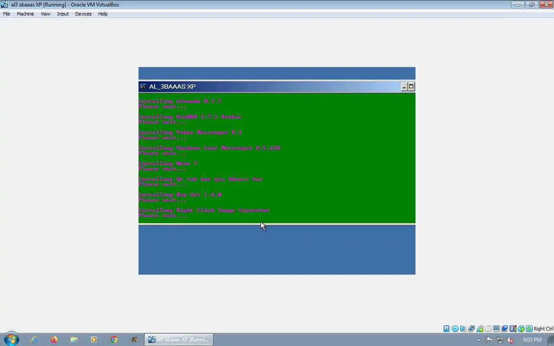Click the VirtualBox window title icon
554x346 pixels.
tap(4, 4)
